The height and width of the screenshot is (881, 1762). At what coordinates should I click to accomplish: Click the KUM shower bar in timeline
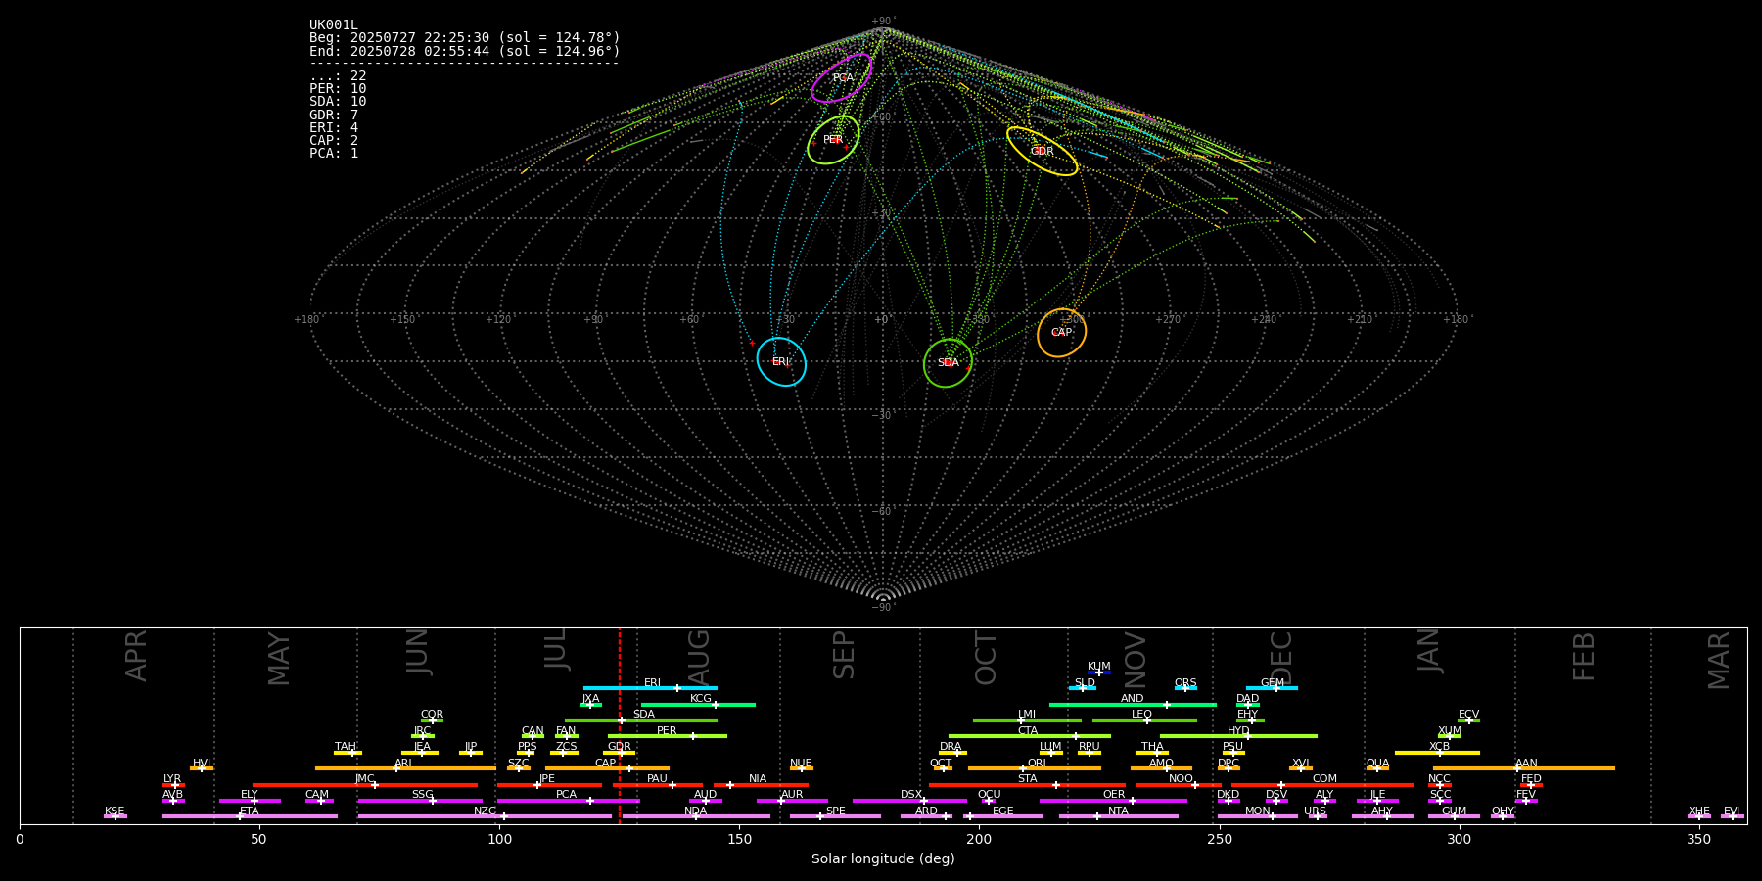click(x=1099, y=672)
